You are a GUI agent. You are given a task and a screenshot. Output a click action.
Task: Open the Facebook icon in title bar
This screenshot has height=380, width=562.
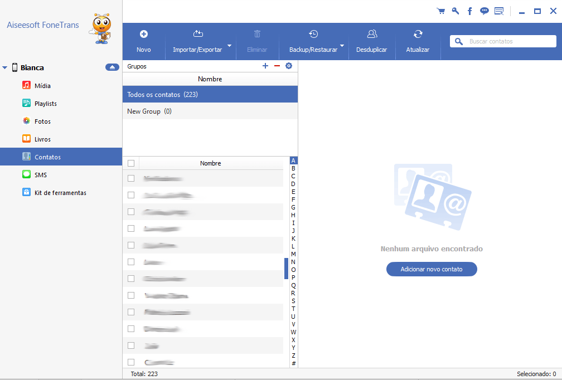pyautogui.click(x=470, y=11)
